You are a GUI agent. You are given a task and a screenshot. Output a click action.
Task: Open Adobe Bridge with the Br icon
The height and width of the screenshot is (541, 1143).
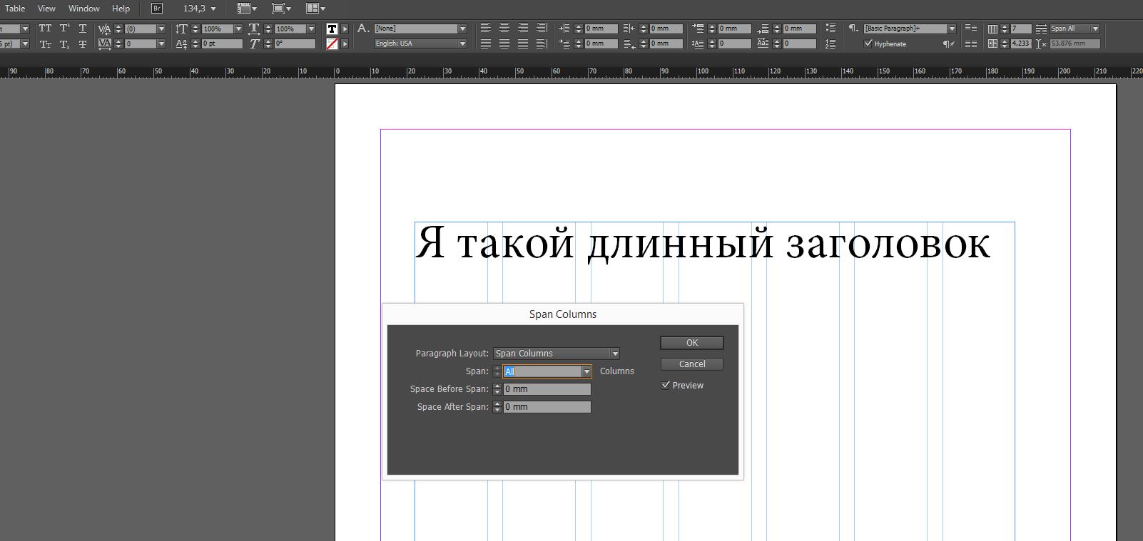point(157,9)
